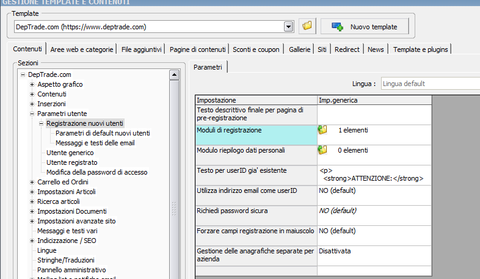Image resolution: width=480 pixels, height=279 pixels.
Task: Open Template e plugins tab
Action: pos(420,49)
